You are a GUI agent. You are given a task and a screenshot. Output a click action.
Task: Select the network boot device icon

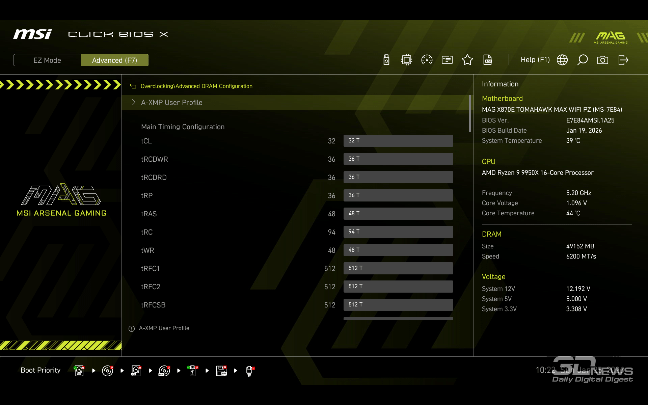pos(249,371)
